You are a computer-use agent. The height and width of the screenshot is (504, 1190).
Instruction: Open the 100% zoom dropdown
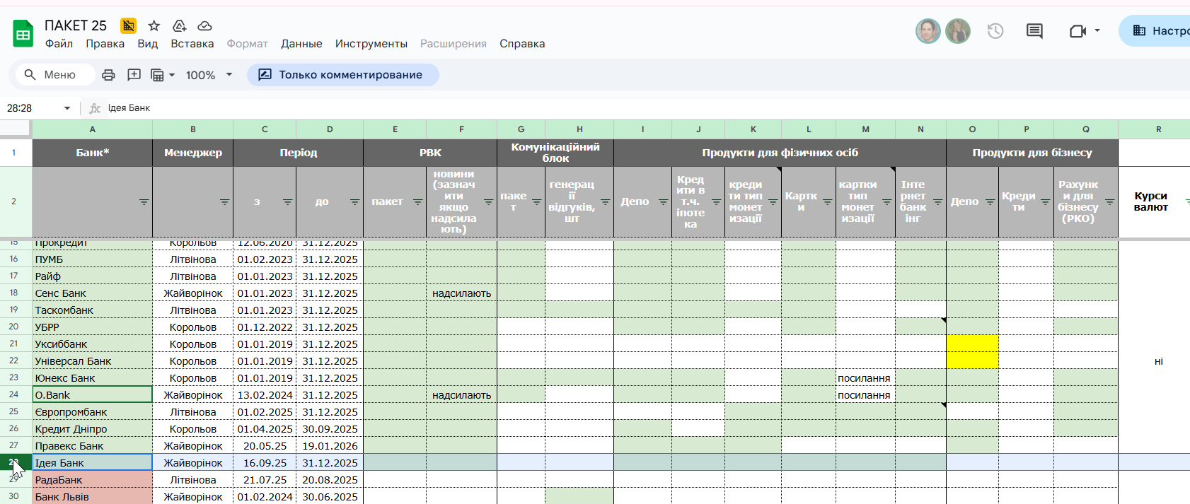[209, 75]
